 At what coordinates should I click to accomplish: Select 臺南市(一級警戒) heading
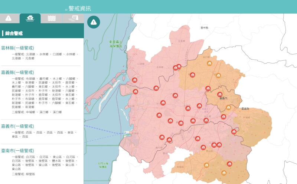click(x=17, y=151)
